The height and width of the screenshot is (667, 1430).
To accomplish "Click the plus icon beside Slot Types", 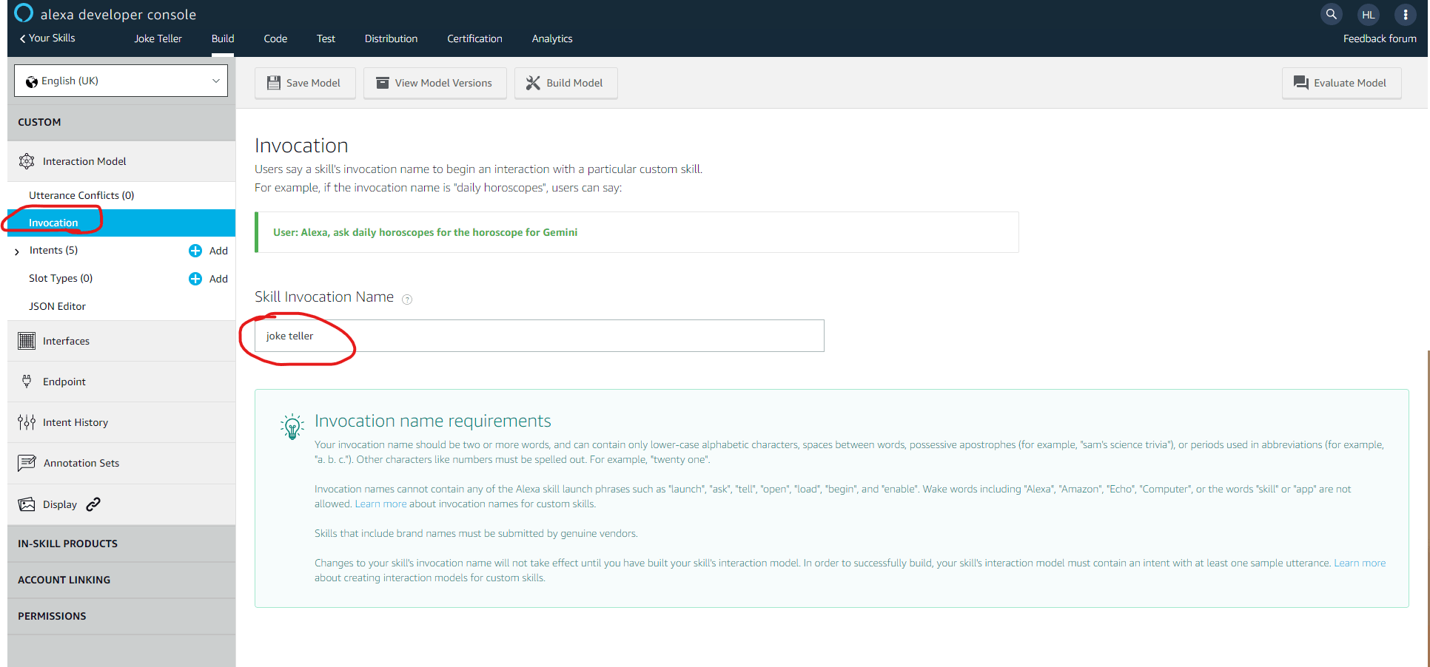I will tap(195, 279).
